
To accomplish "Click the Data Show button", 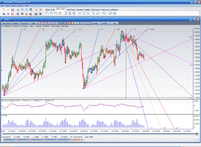I will [x=6, y=23].
